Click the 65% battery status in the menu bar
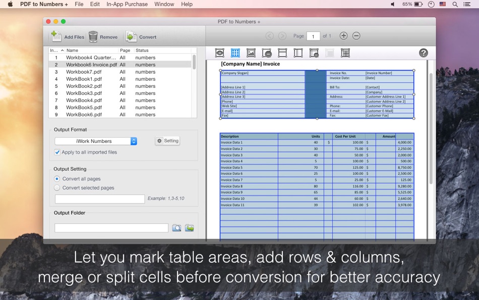479x300 pixels. [412, 4]
